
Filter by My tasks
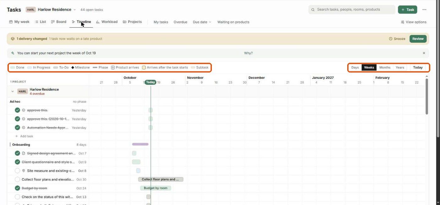click(x=161, y=22)
